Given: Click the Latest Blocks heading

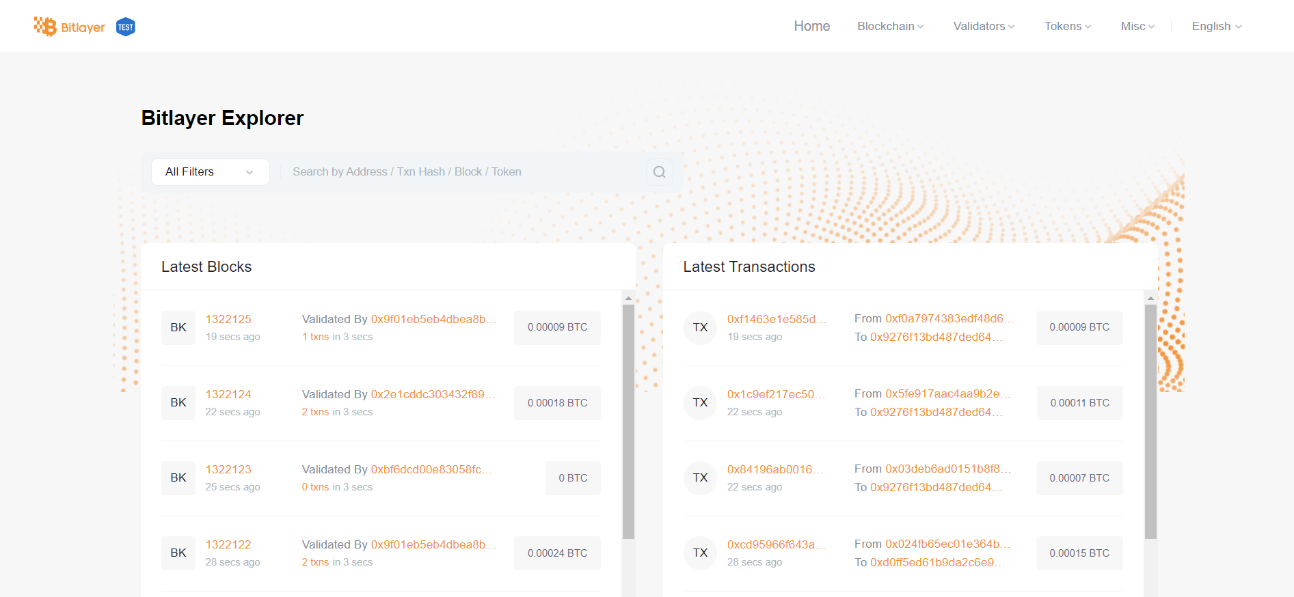Looking at the screenshot, I should point(206,267).
